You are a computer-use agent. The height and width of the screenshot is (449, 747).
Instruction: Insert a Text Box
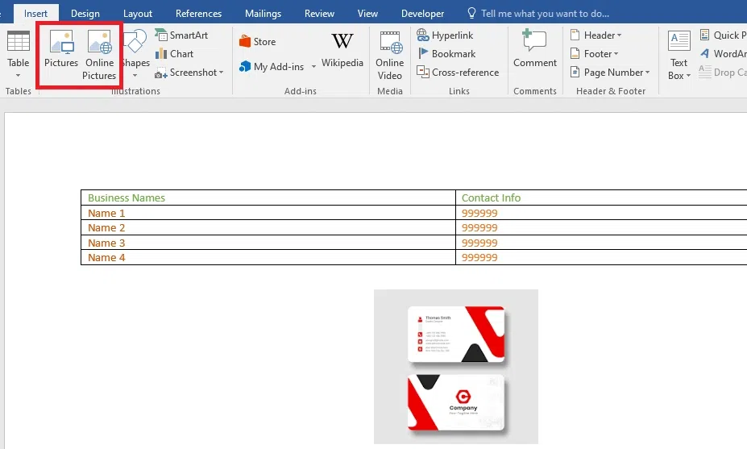pos(679,55)
